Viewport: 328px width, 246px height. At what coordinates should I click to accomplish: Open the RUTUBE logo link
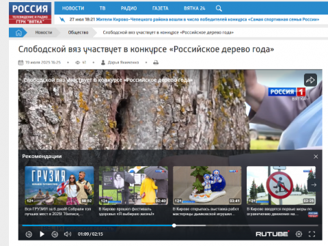tap(272, 234)
